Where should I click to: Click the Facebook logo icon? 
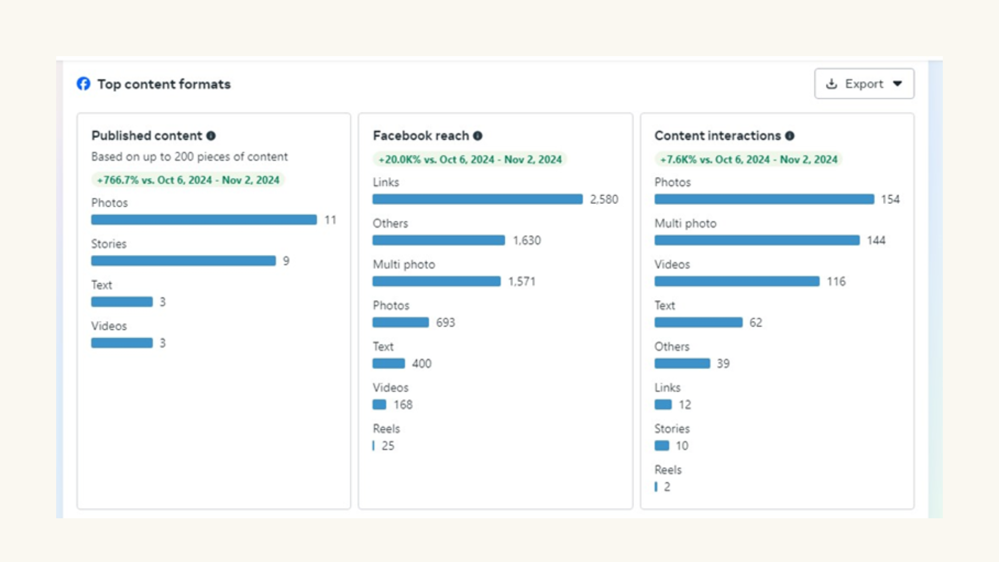[x=83, y=84]
